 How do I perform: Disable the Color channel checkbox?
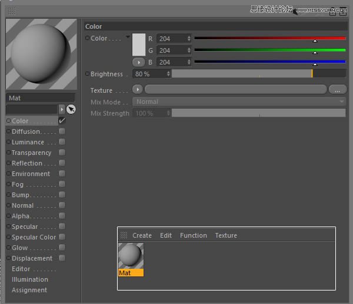coord(62,121)
